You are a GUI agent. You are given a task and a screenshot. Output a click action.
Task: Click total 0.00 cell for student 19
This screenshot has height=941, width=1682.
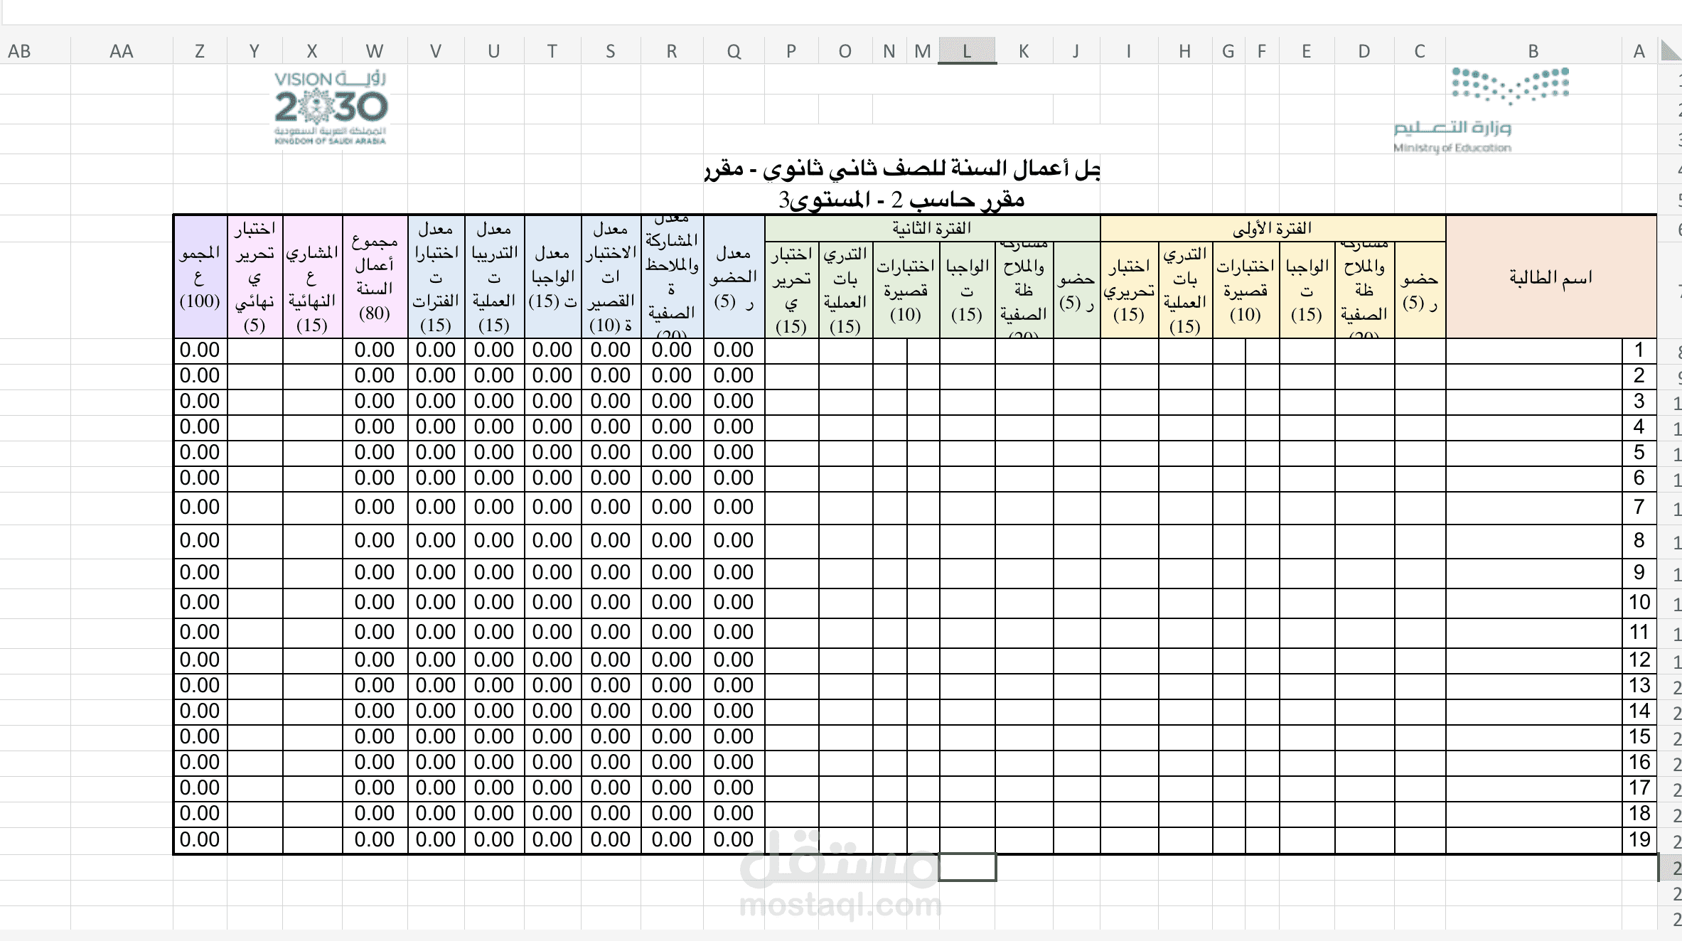[200, 840]
